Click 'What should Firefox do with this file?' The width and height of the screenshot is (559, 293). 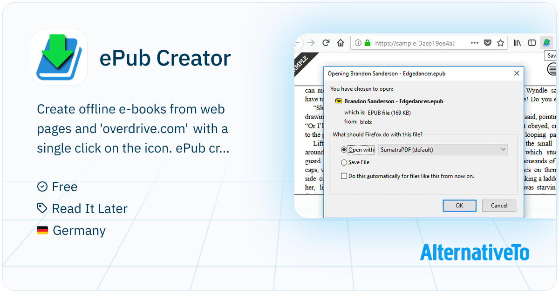coord(377,134)
